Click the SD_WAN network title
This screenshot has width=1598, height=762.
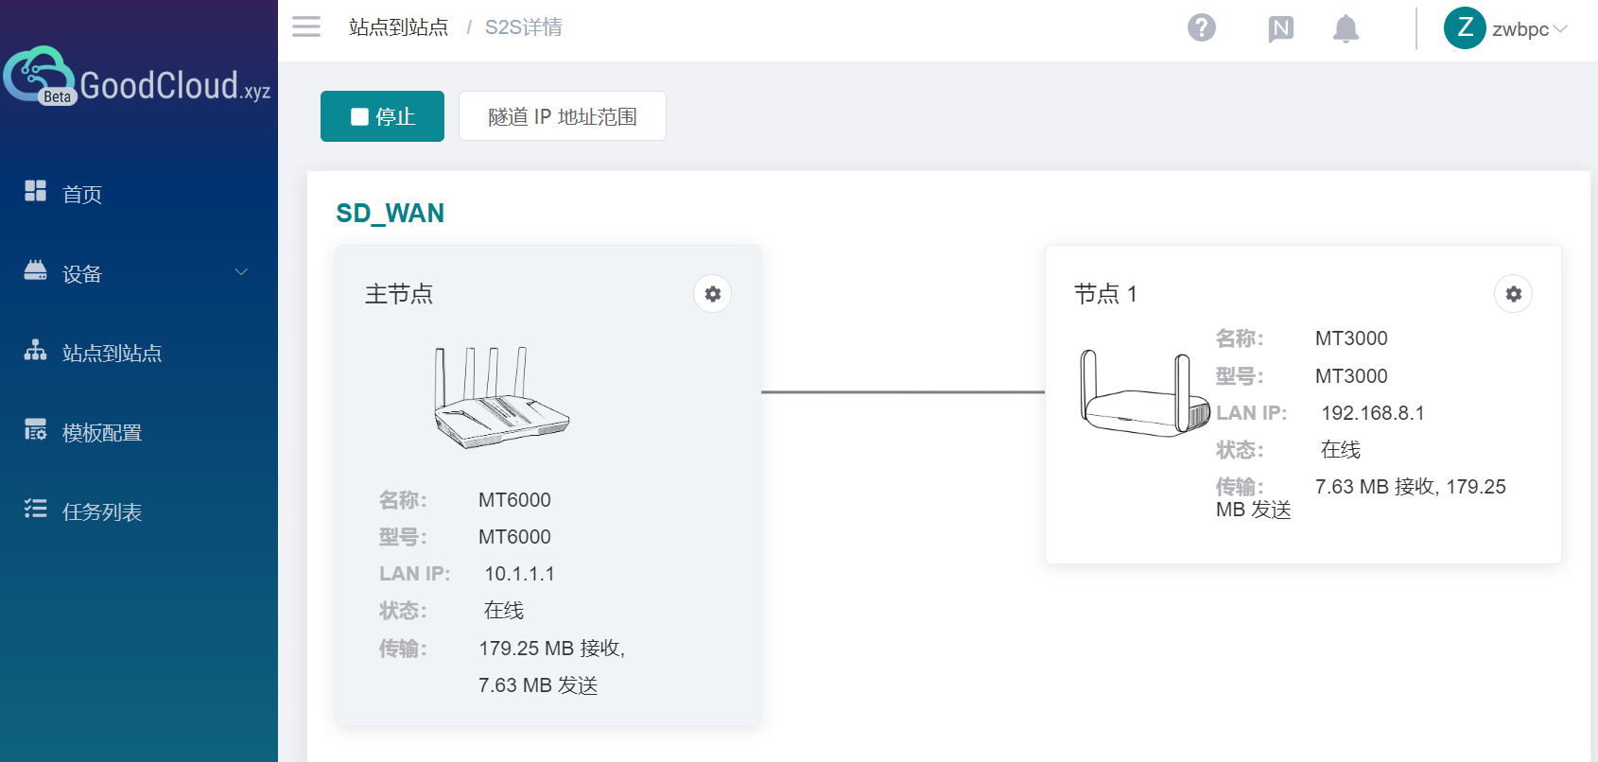click(390, 213)
